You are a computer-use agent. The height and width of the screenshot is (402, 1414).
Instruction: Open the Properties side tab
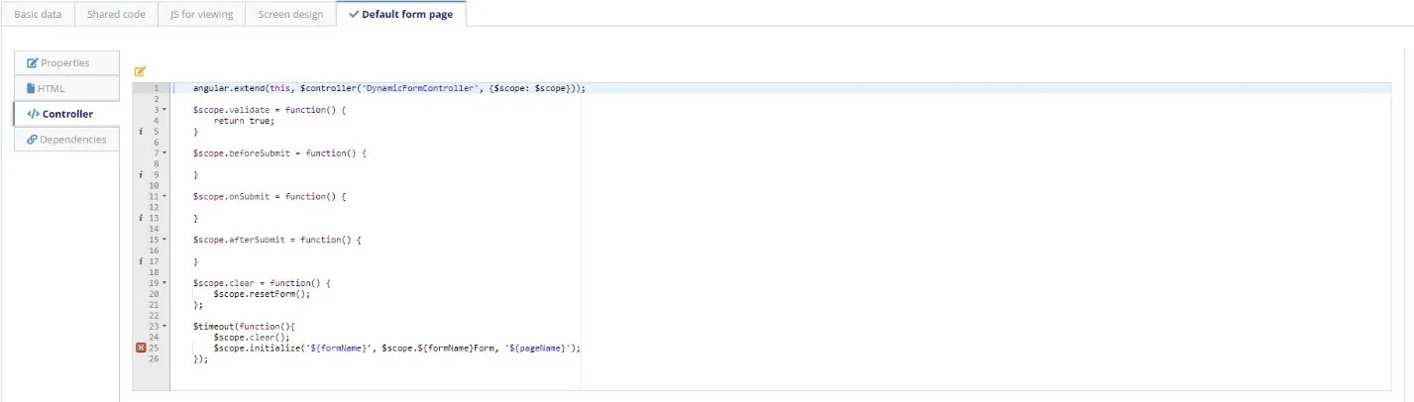click(66, 62)
